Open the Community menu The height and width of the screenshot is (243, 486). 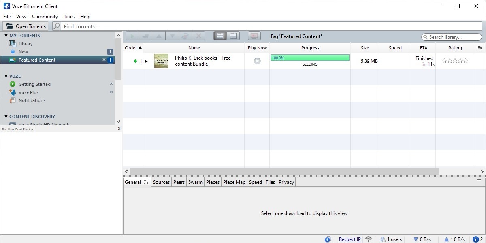(45, 17)
